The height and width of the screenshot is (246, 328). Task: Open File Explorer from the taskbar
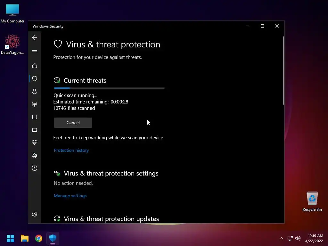coord(24,238)
